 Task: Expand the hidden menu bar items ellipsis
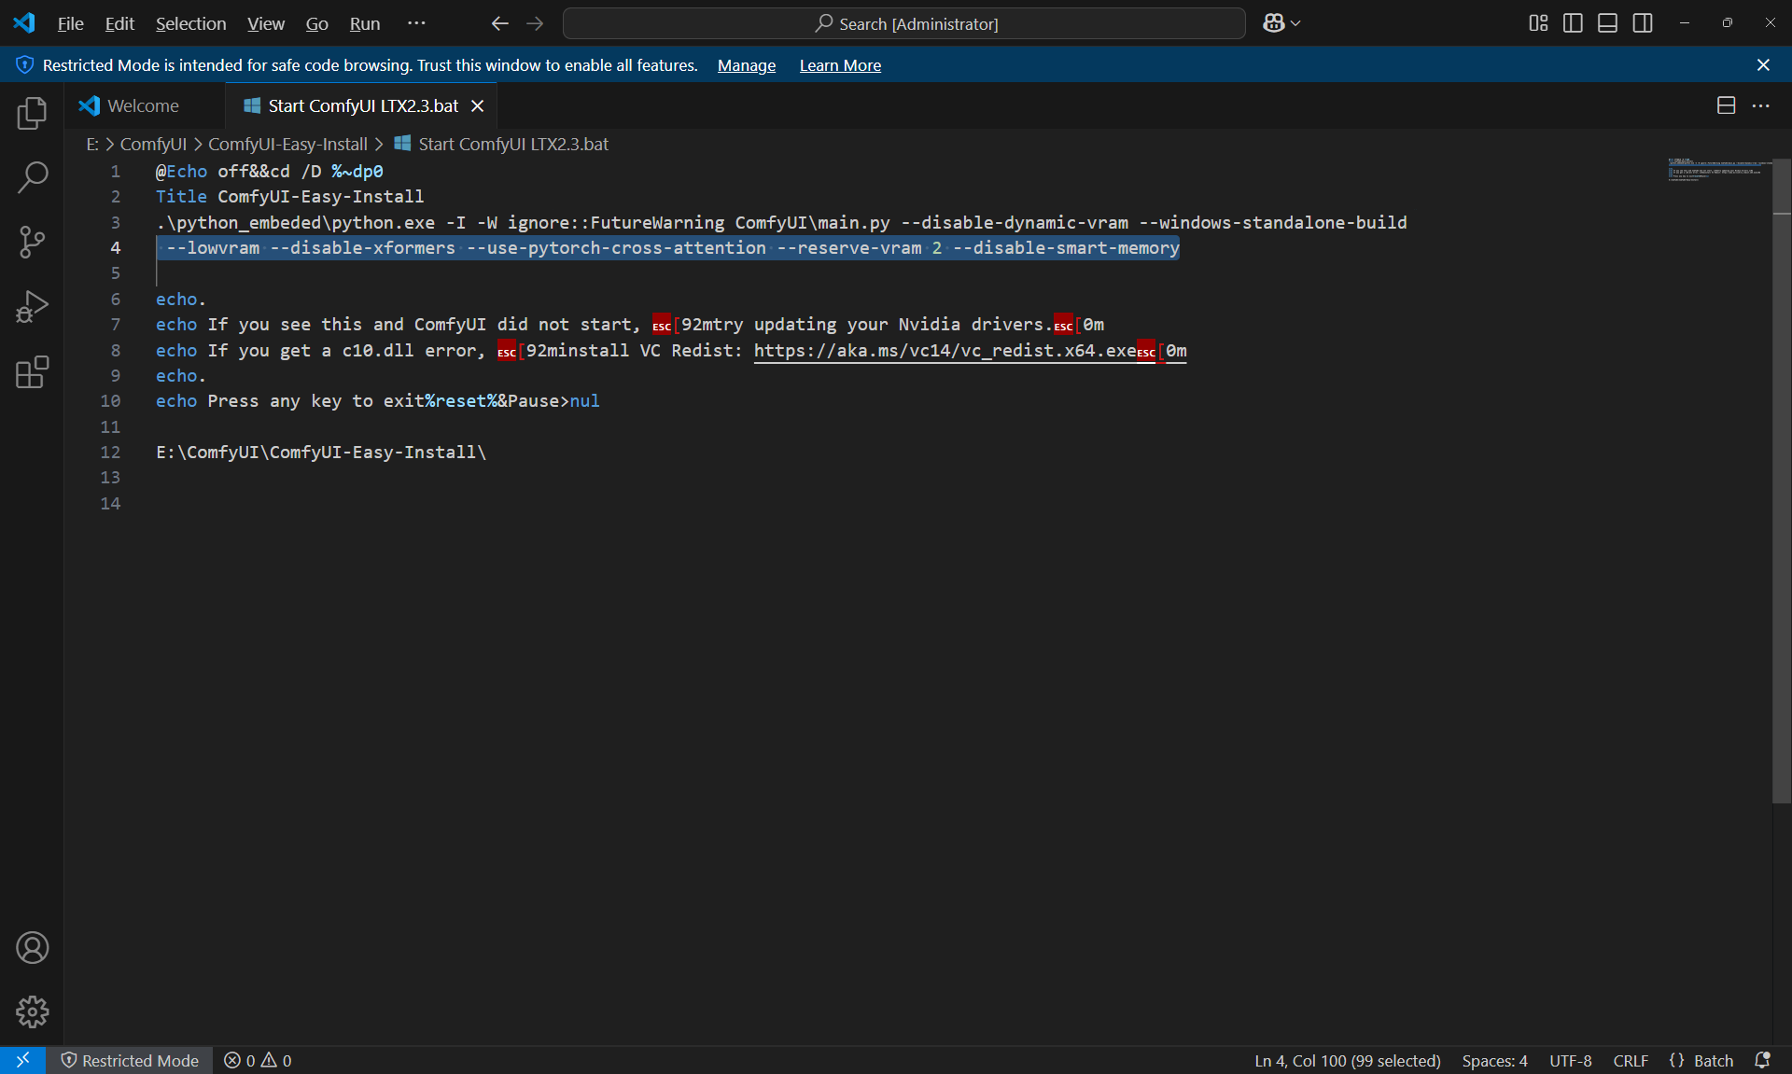pyautogui.click(x=416, y=23)
